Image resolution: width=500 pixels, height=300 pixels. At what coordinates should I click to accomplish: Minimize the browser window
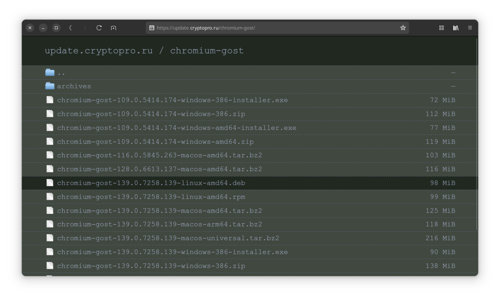[43, 28]
